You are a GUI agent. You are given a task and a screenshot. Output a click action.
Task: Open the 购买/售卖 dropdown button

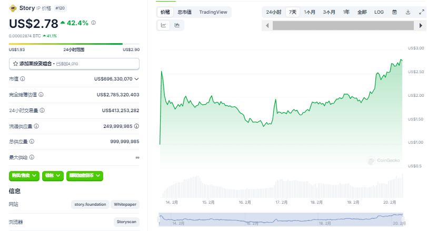pos(24,176)
